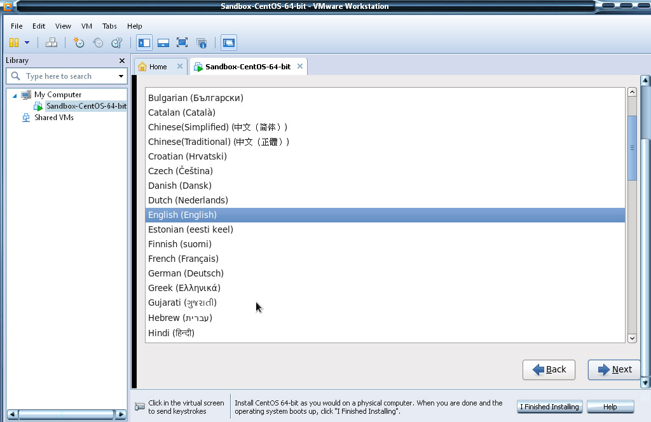651x422 pixels.
Task: Click VM view scroll up arrow
Action: [645, 81]
